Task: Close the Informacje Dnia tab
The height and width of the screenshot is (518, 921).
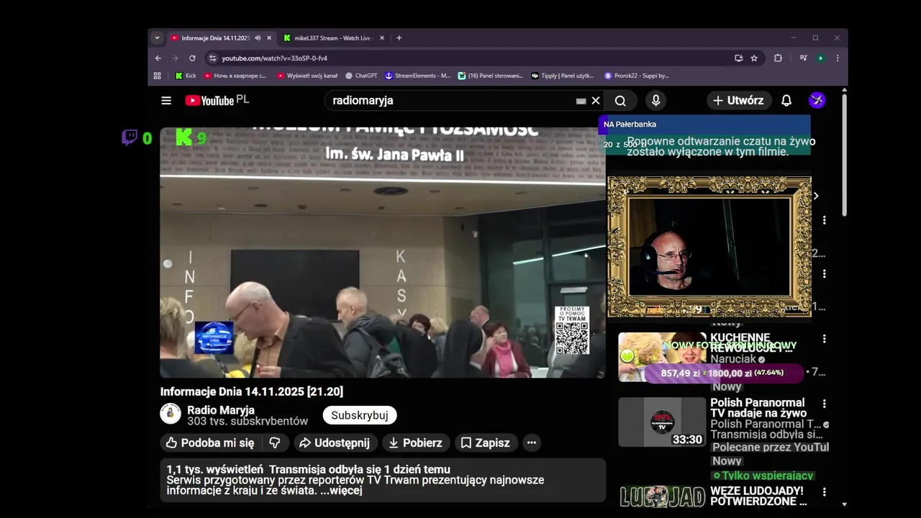Action: point(269,38)
